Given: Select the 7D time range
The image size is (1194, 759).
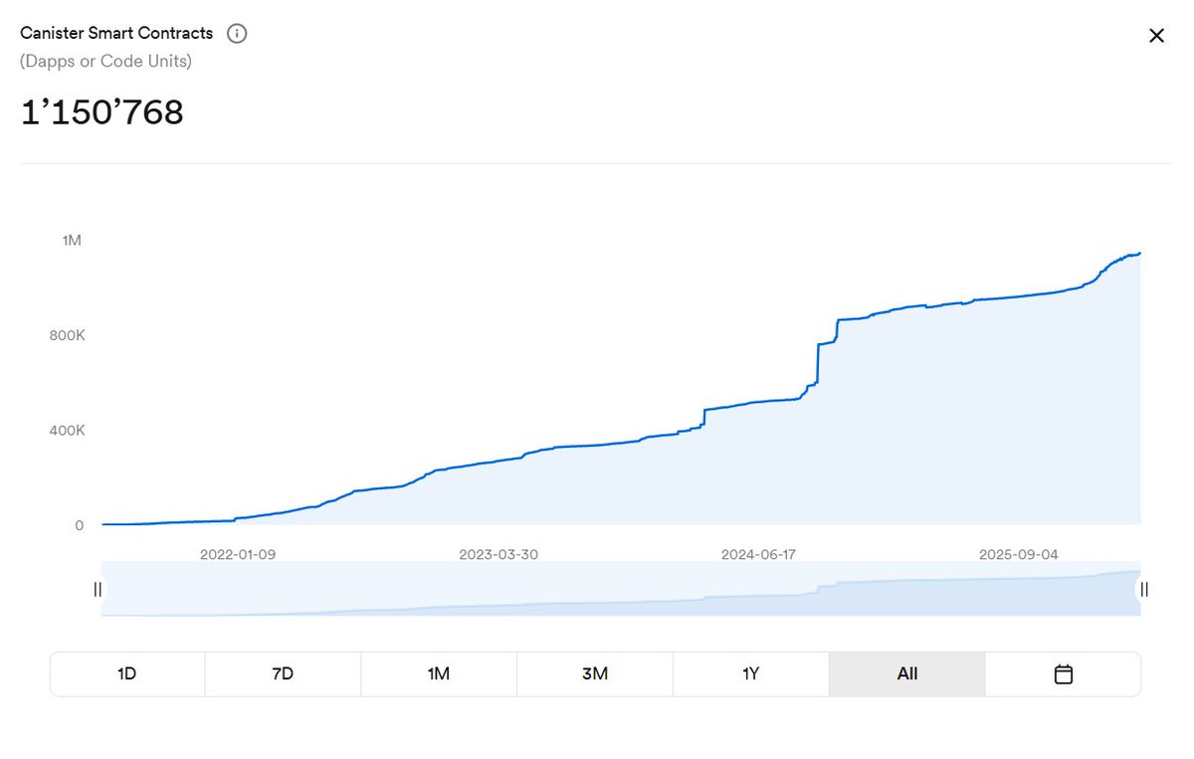Looking at the screenshot, I should pos(283,673).
